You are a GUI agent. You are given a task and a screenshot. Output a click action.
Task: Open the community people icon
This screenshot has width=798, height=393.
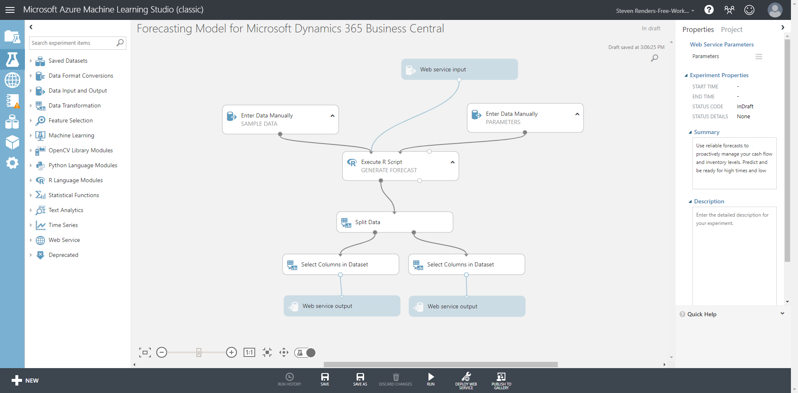729,10
